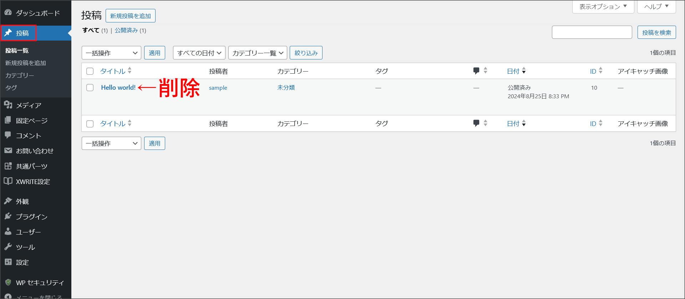The height and width of the screenshot is (299, 685).
Task: Sort by top 日付 column header
Action: click(513, 71)
